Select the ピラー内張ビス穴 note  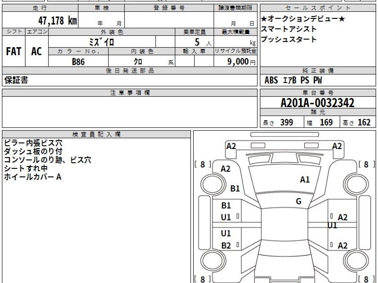coord(33,143)
